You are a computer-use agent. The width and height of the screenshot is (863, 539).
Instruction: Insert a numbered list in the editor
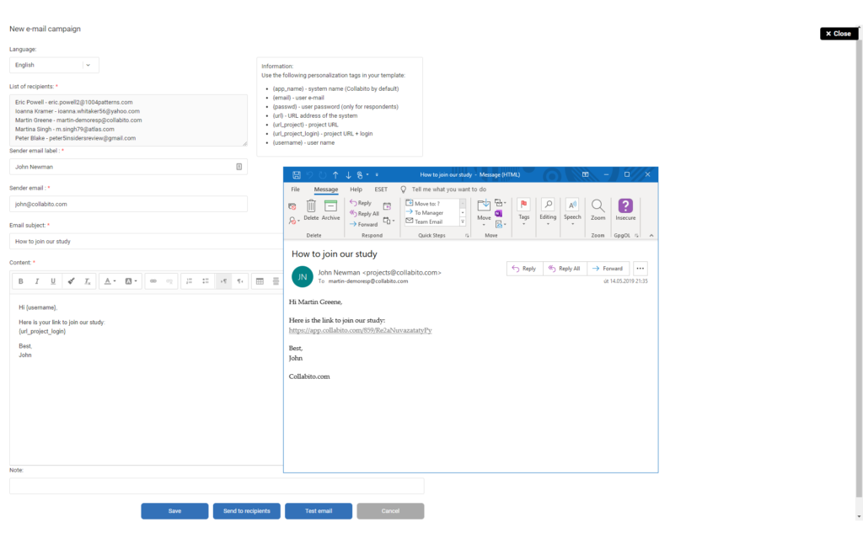coord(189,281)
